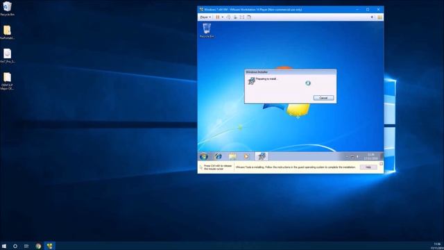Open Windows Explorer folder in guest taskbar

pos(232,156)
